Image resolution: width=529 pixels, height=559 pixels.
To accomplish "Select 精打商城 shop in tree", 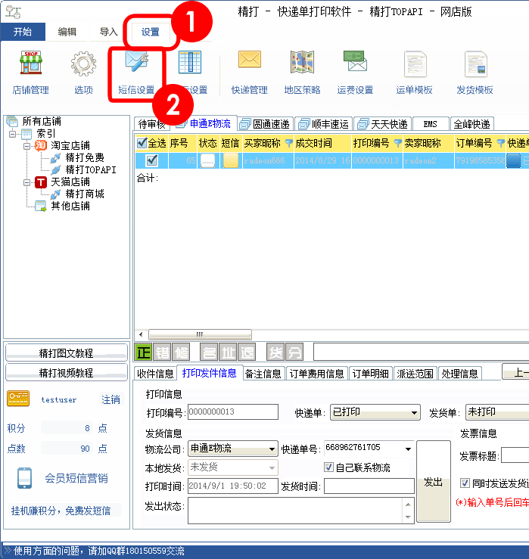I will point(85,194).
